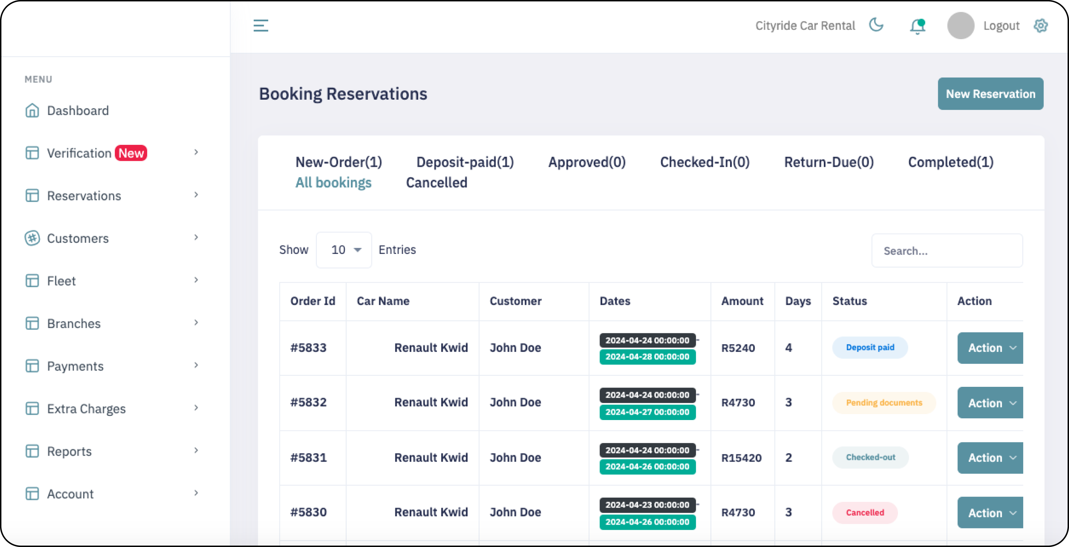The width and height of the screenshot is (1069, 547).
Task: Expand the Reservations menu chevron
Action: (196, 195)
